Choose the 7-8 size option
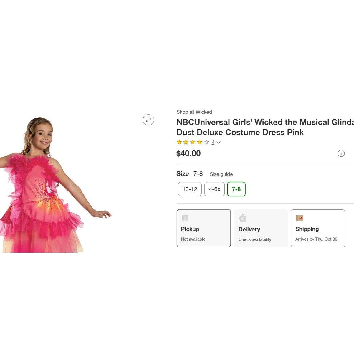Image resolution: width=354 pixels, height=354 pixels. tap(236, 189)
